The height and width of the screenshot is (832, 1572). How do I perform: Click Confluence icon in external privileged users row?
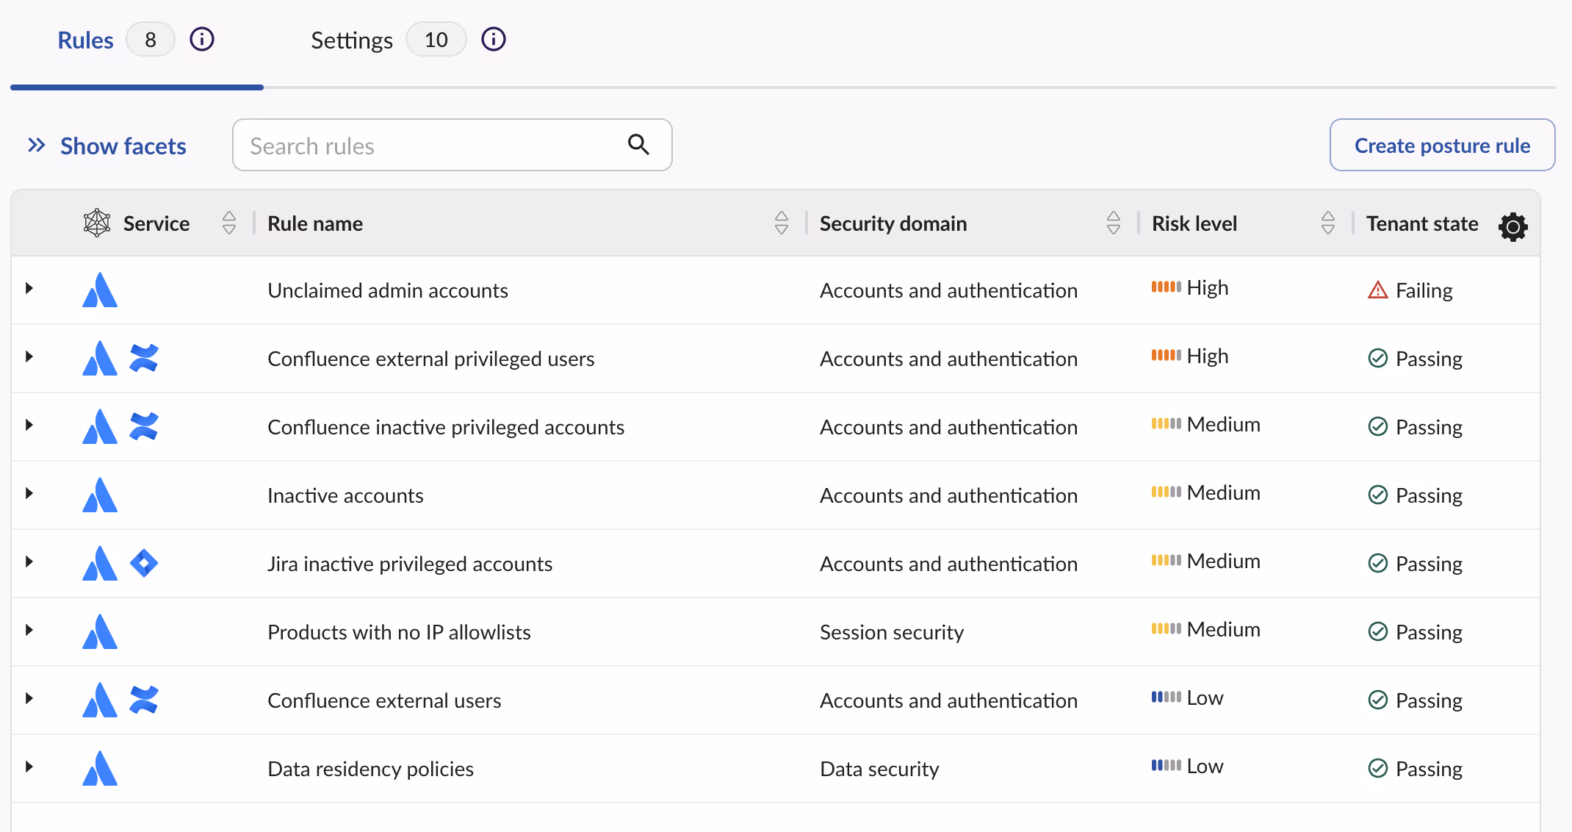click(x=144, y=358)
